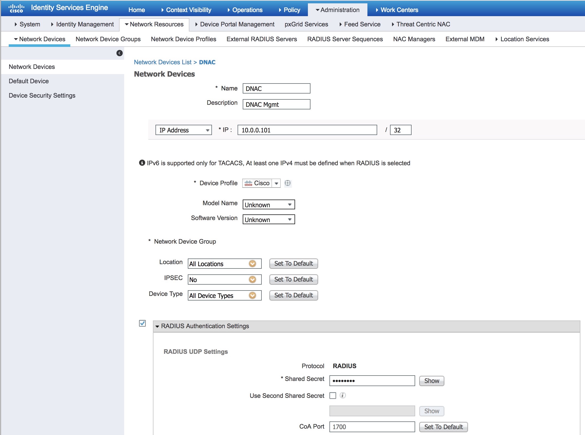Expand the Network Resources submenu
Image resolution: width=585 pixels, height=435 pixels.
pyautogui.click(x=154, y=24)
